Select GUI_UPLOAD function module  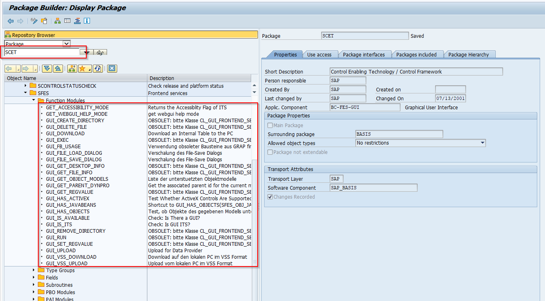click(61, 250)
